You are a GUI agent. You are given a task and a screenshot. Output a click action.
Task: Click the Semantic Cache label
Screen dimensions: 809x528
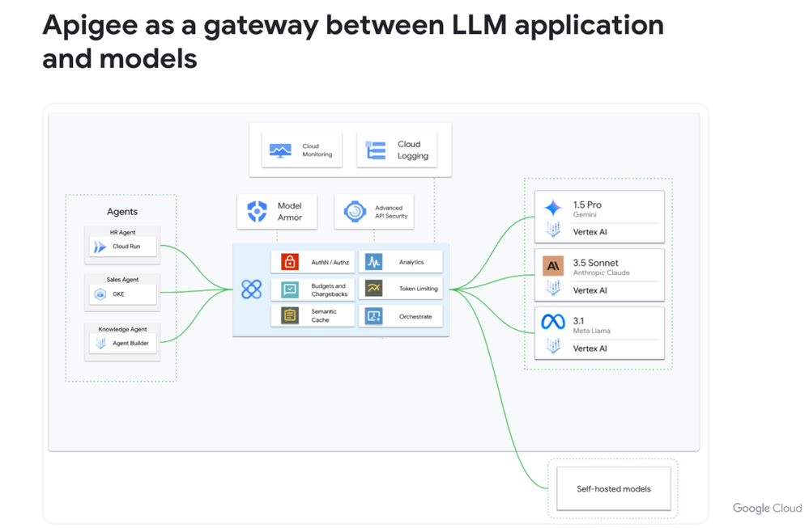323,316
